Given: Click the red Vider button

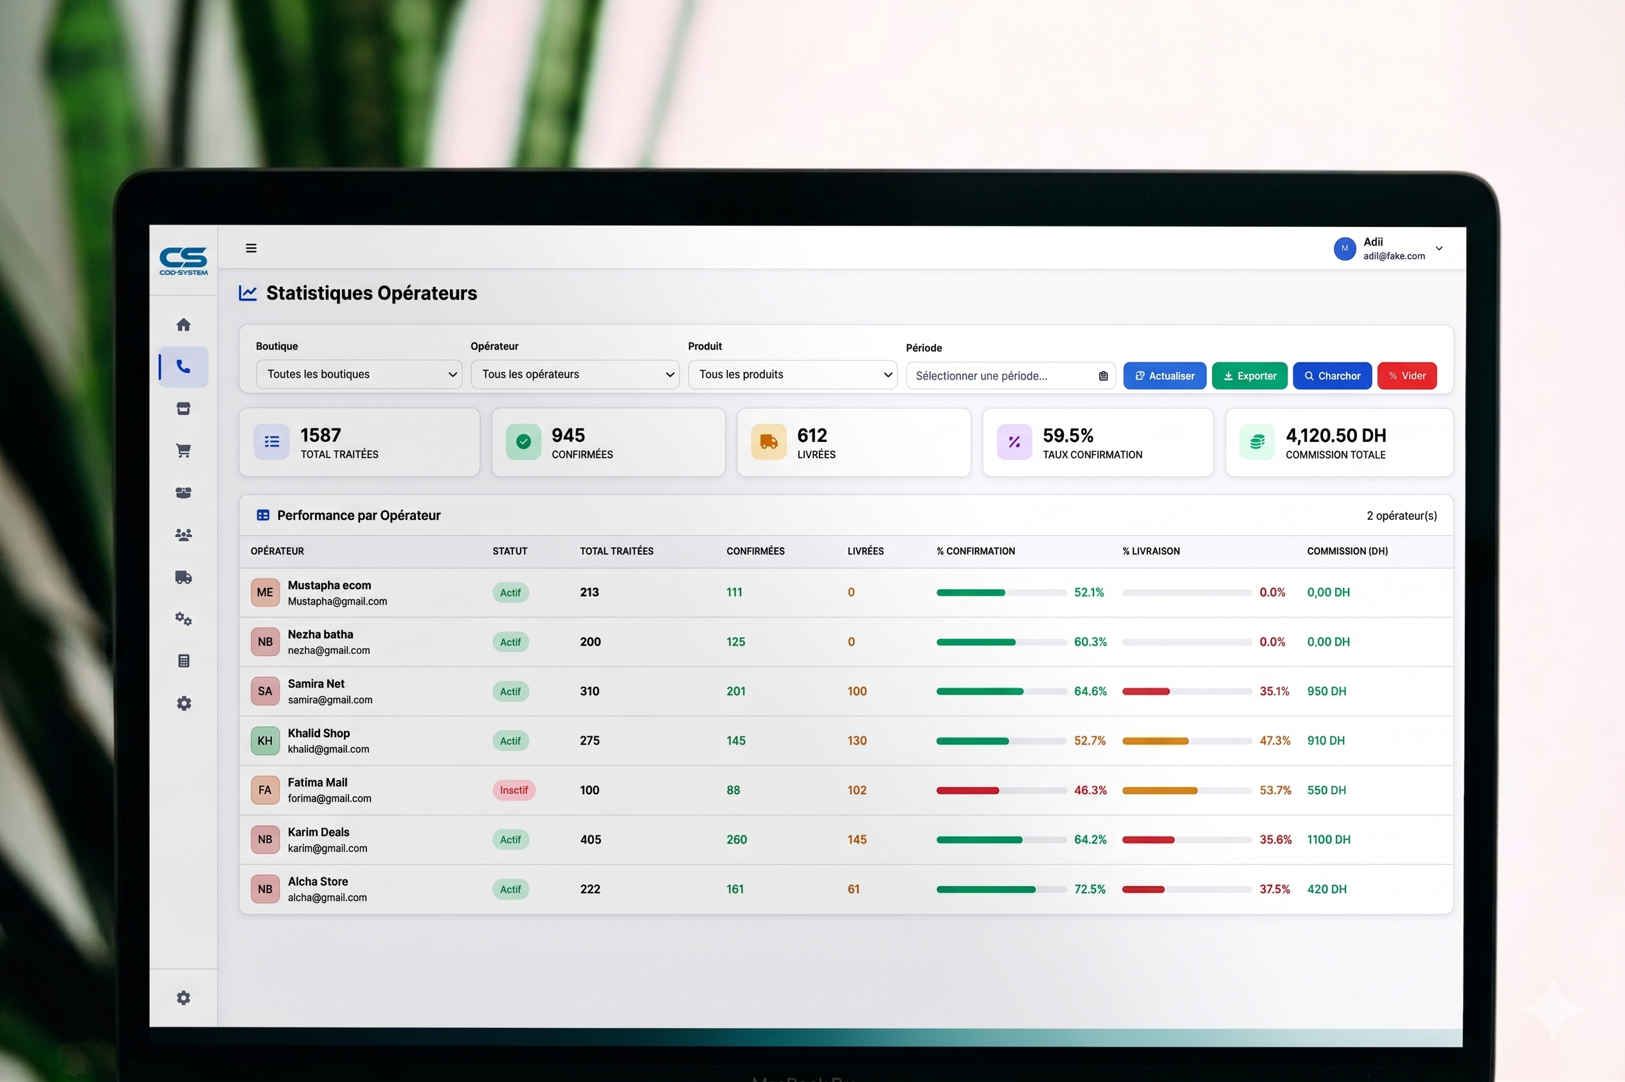Looking at the screenshot, I should coord(1407,376).
